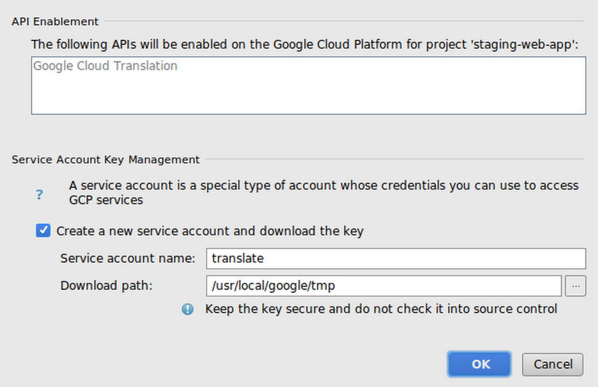
Task: Confirm with the OK button
Action: click(479, 364)
